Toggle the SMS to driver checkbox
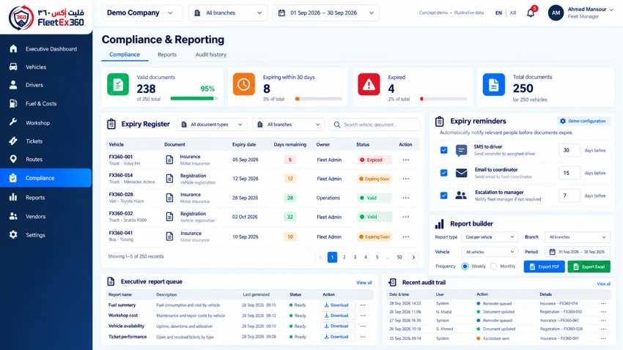The width and height of the screenshot is (623, 350). point(444,150)
